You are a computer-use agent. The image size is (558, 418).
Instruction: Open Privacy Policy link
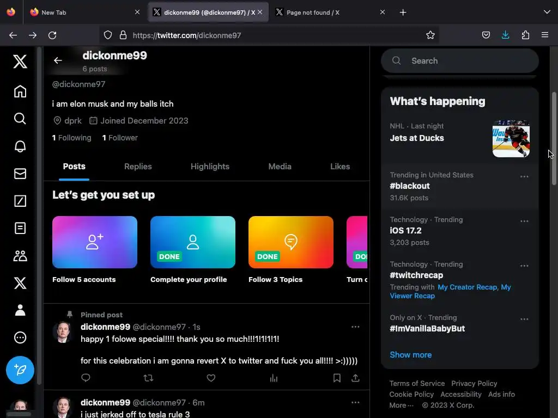pos(474,384)
